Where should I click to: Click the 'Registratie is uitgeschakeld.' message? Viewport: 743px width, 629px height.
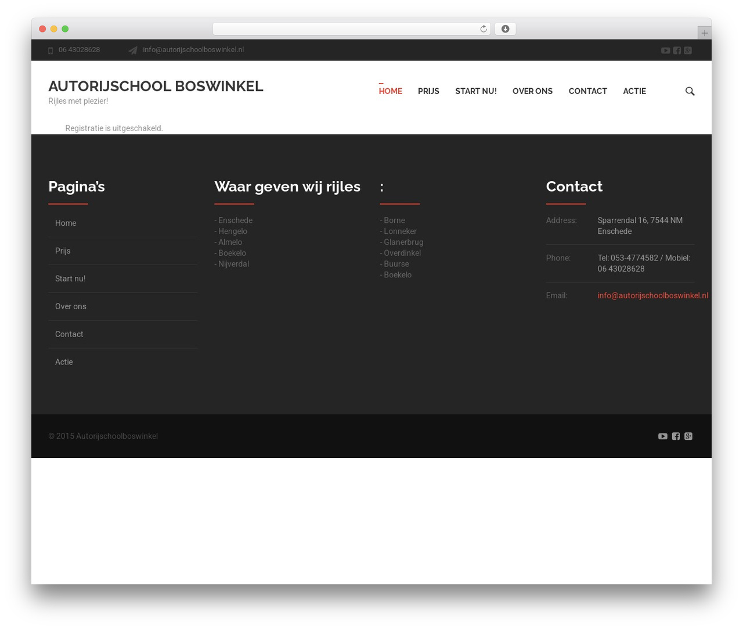tap(114, 128)
